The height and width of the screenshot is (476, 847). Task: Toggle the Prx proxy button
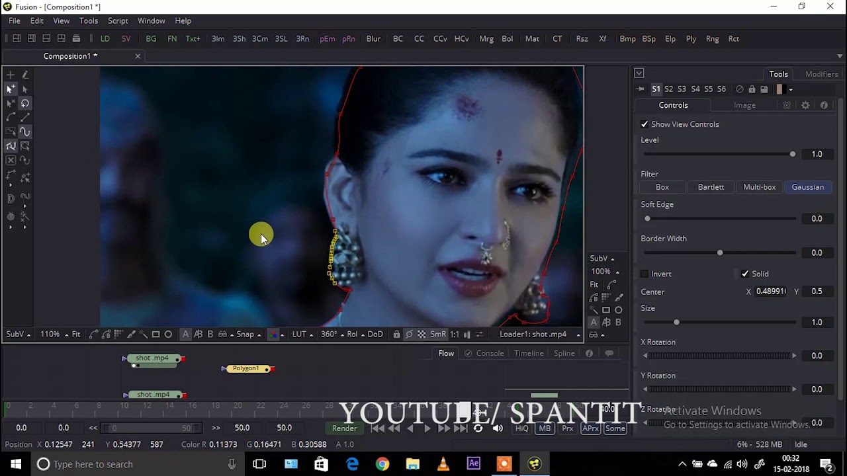[x=567, y=428]
